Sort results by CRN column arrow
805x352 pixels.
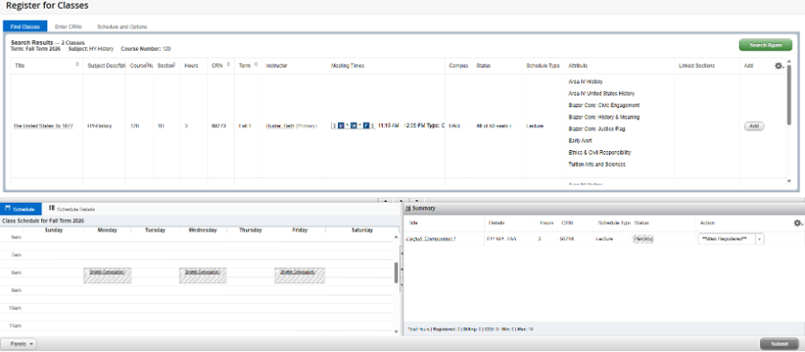227,65
